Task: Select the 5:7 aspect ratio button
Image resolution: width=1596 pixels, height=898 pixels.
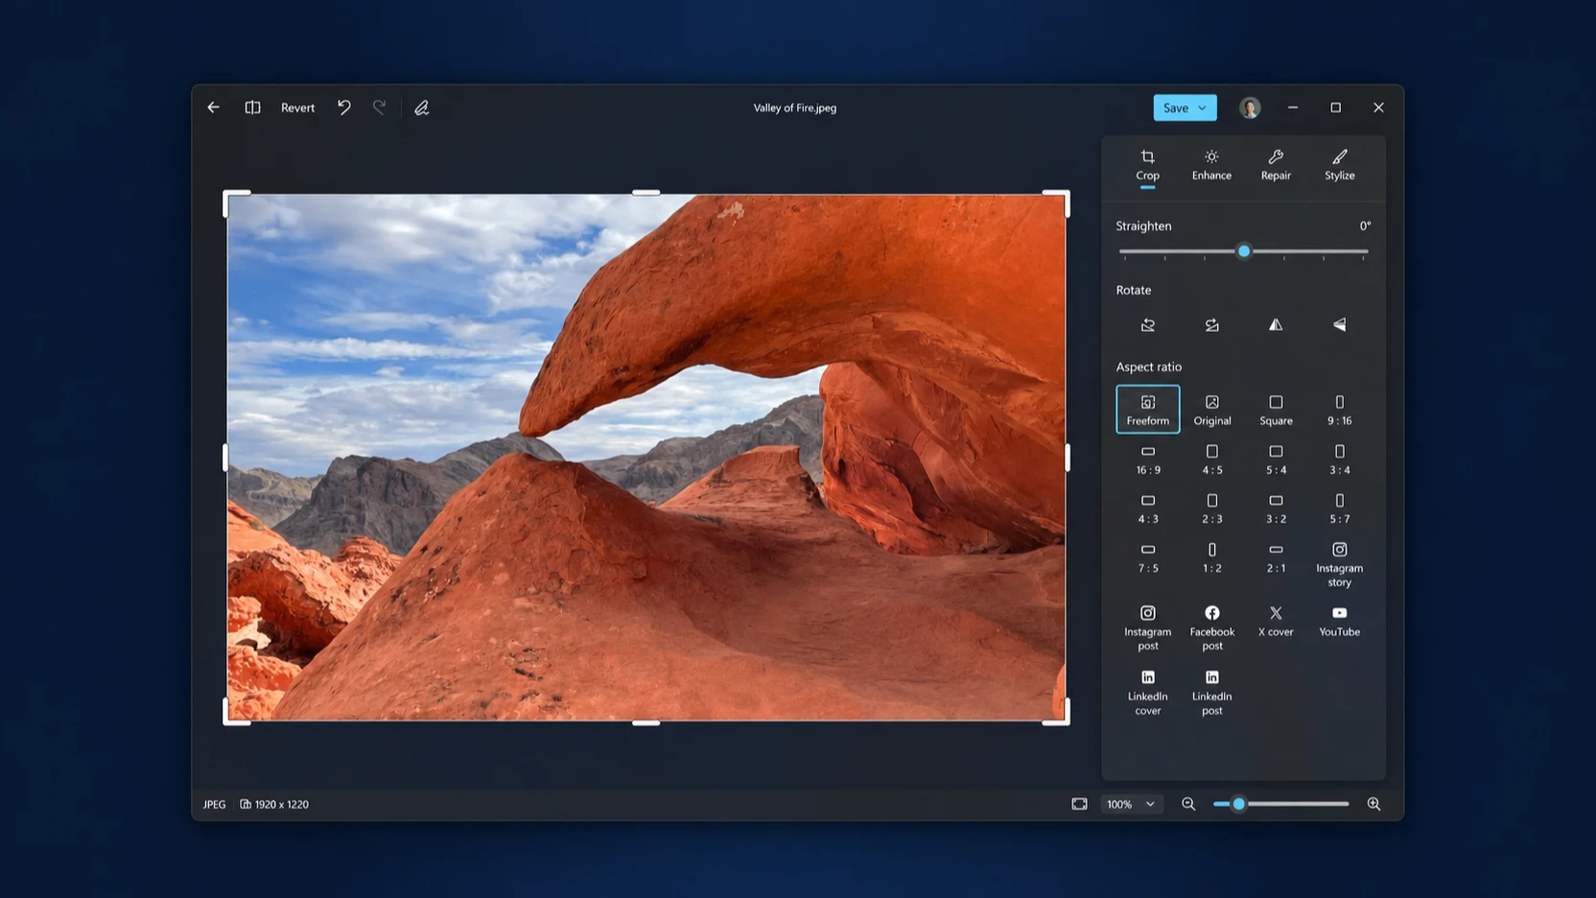Action: pos(1340,508)
